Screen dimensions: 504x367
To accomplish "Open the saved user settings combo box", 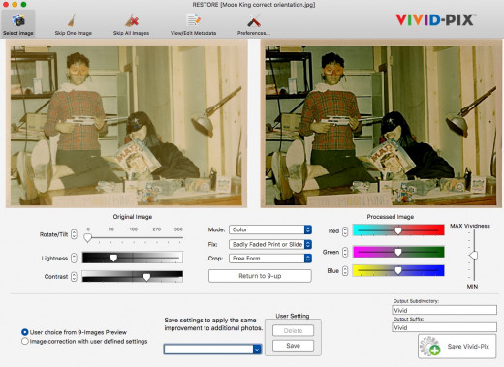I will pyautogui.click(x=212, y=349).
